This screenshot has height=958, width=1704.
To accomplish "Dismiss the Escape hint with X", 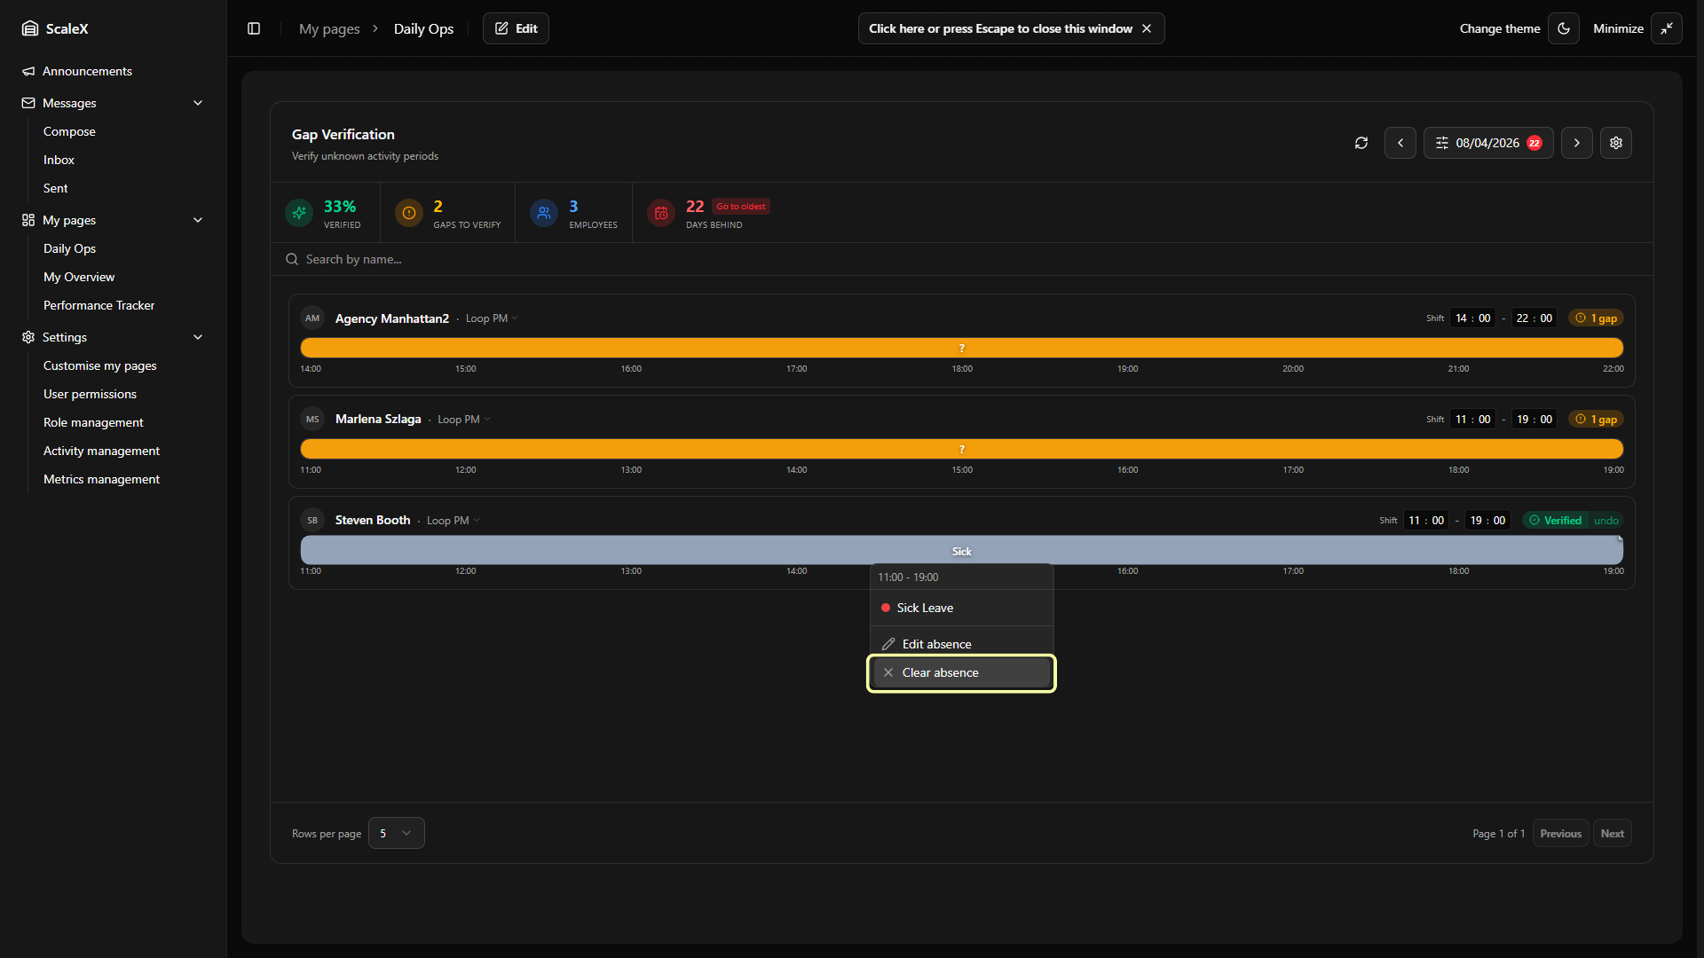I will 1147,28.
